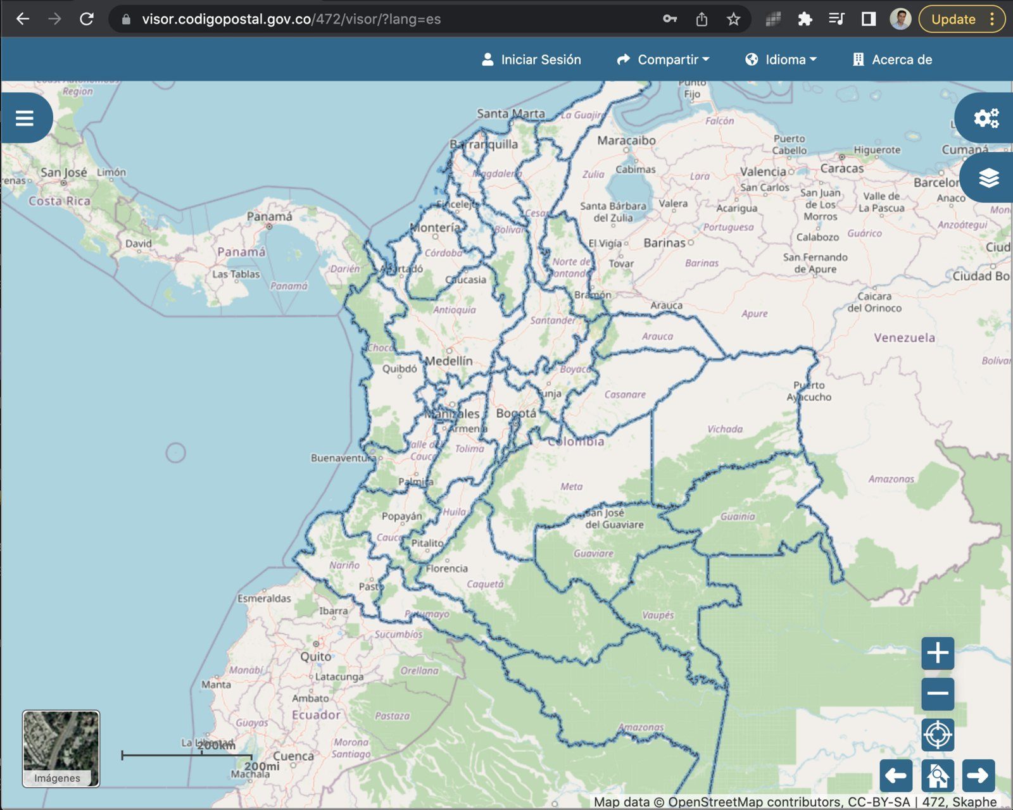Click the Pitalito town label
This screenshot has height=810, width=1013.
pos(427,543)
